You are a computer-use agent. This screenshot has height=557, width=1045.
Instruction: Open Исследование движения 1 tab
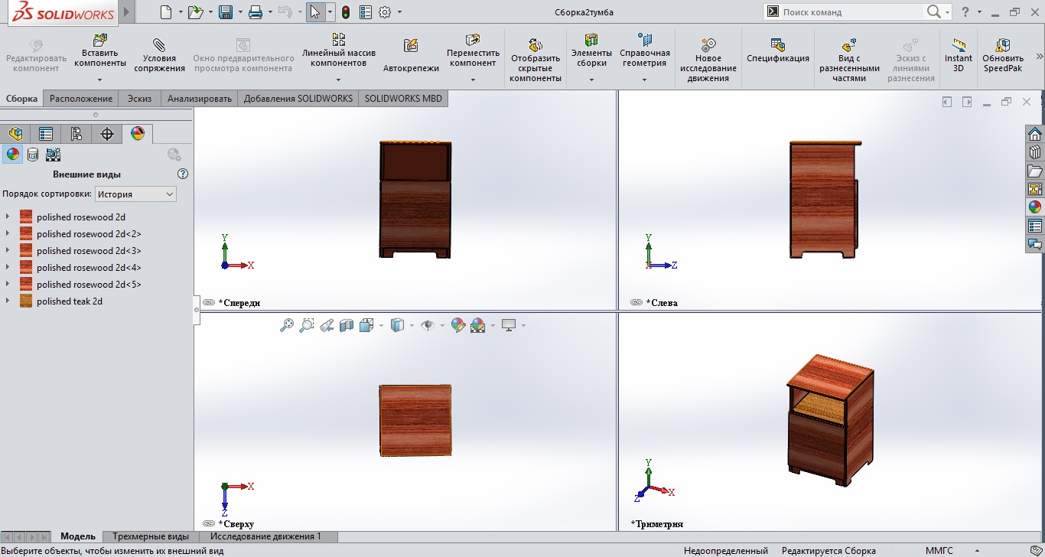click(x=265, y=536)
